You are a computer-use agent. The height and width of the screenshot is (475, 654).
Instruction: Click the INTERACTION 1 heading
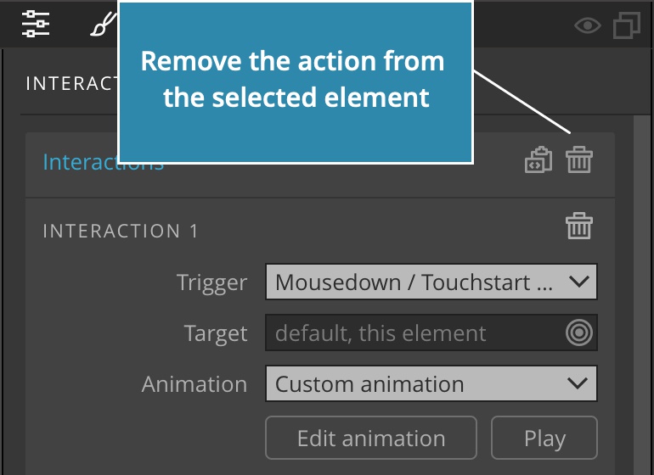click(121, 231)
